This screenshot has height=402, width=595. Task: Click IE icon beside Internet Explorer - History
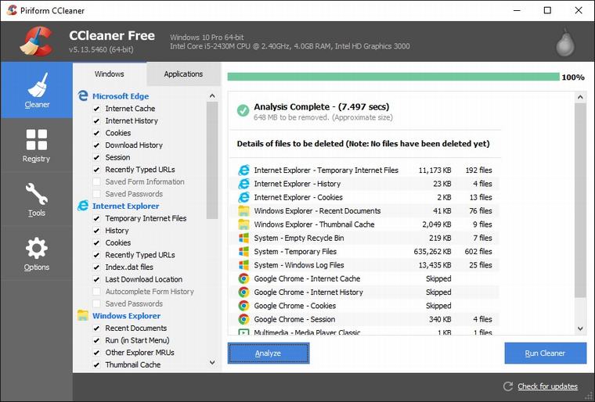(243, 184)
